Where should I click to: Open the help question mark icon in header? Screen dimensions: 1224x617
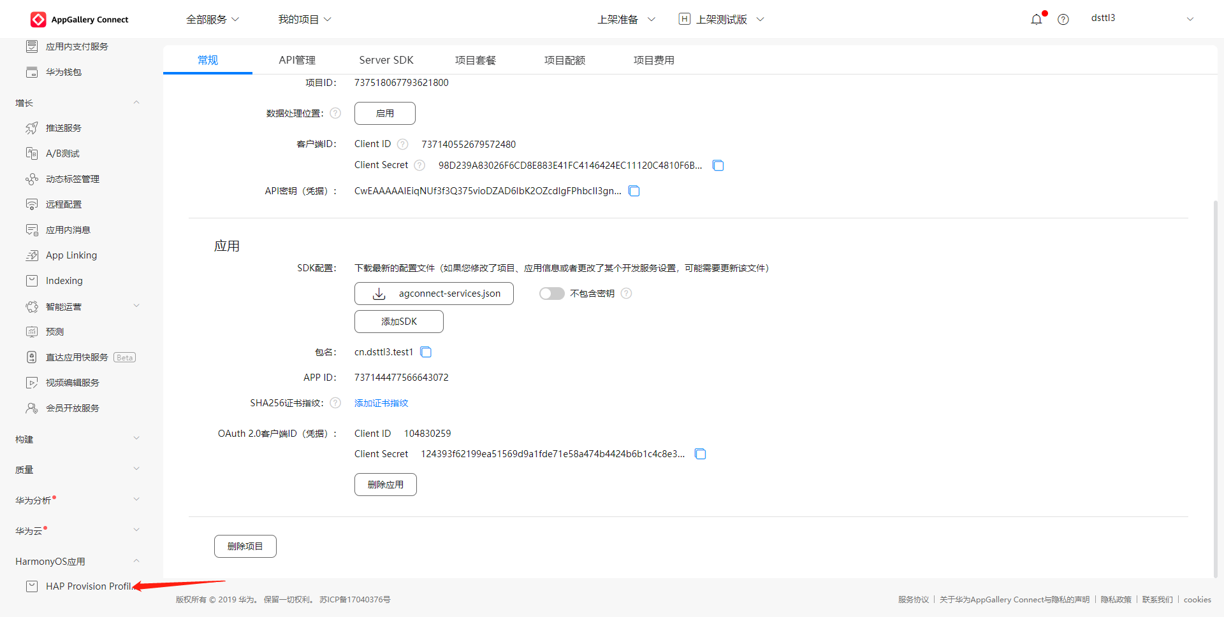click(x=1063, y=19)
